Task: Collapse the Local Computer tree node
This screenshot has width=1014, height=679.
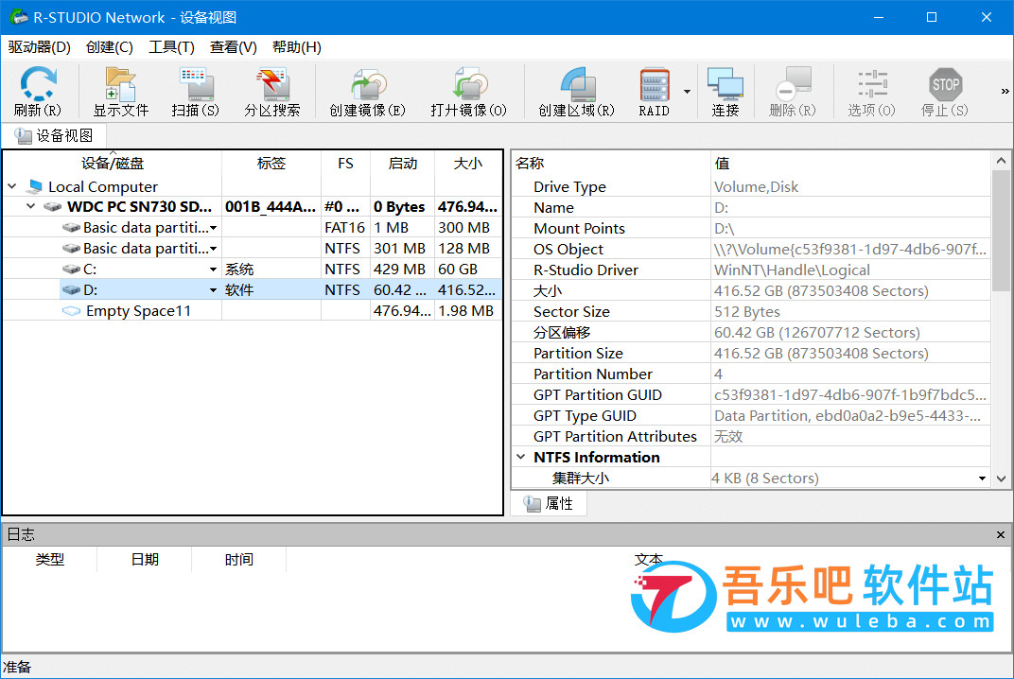Action: click(x=11, y=186)
